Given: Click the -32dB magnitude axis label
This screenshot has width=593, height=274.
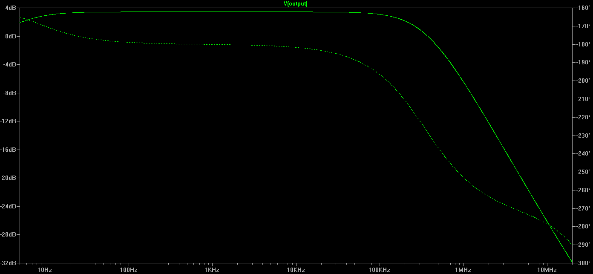Looking at the screenshot, I should [9, 263].
